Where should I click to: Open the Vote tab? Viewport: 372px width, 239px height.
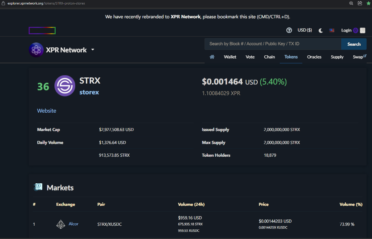[x=250, y=57]
